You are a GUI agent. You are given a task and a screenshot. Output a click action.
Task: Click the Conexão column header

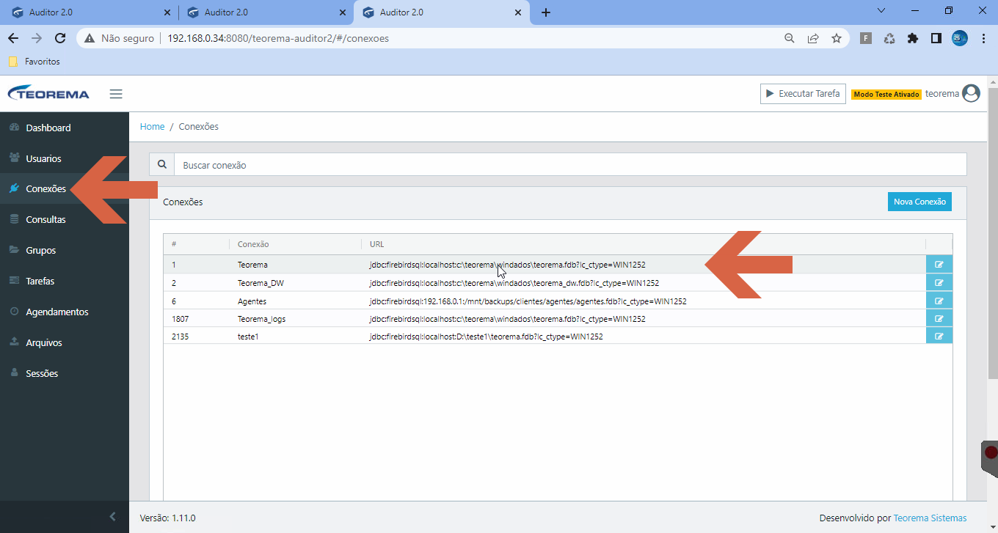coord(253,244)
